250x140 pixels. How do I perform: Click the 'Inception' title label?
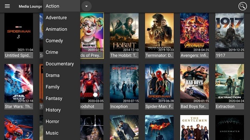(124, 106)
